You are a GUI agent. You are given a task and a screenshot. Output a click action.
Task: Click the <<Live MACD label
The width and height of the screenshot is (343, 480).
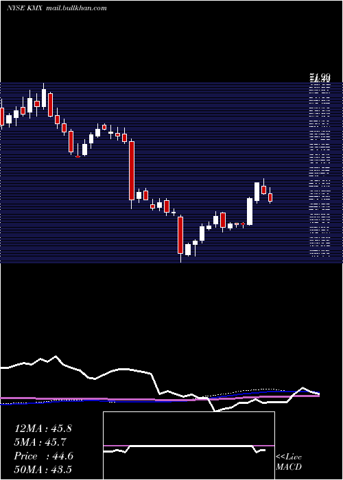[x=289, y=462]
